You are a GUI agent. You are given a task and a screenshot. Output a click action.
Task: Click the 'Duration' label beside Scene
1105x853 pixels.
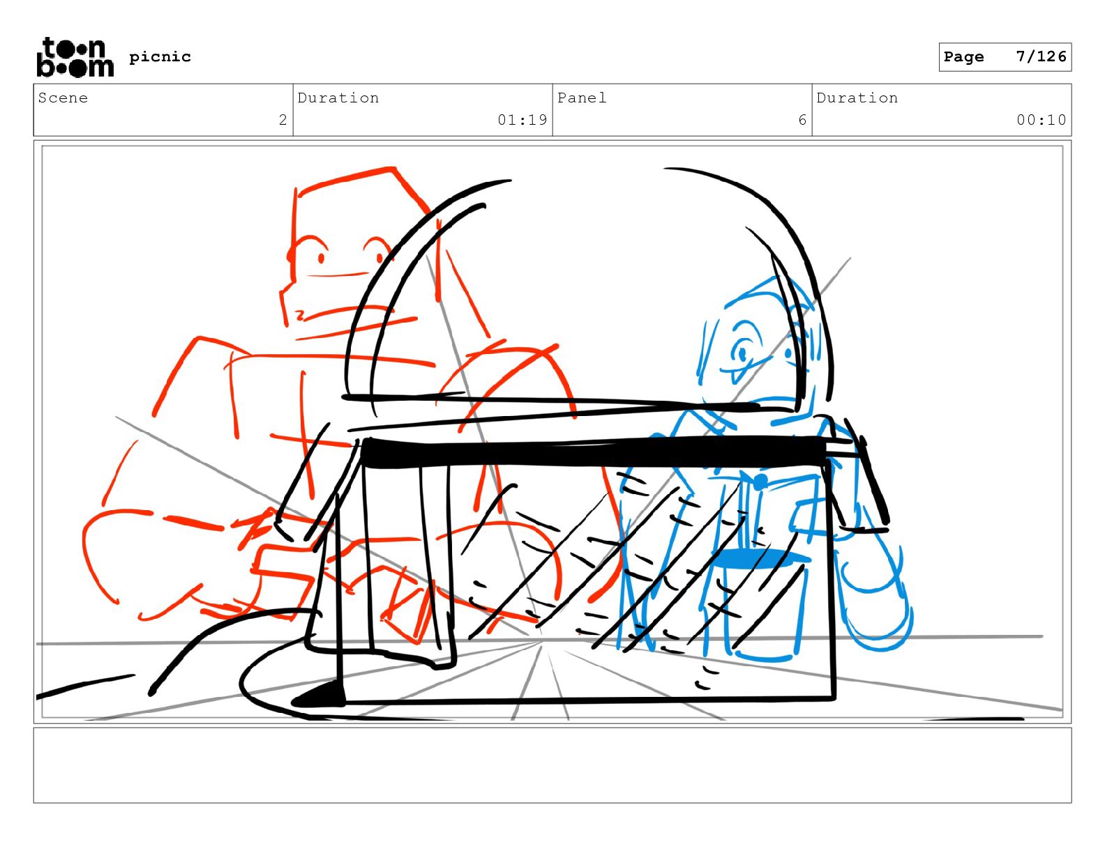pos(338,98)
